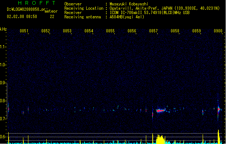The width and height of the screenshot is (226, 144).
Task: Click the Receiving Location label
Action: [84, 8]
